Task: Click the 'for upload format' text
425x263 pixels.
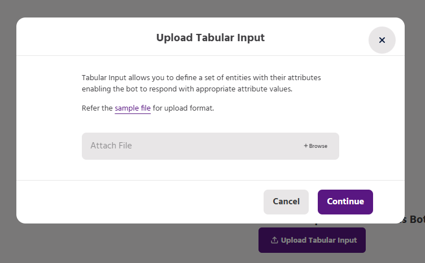Action: pyautogui.click(x=183, y=108)
